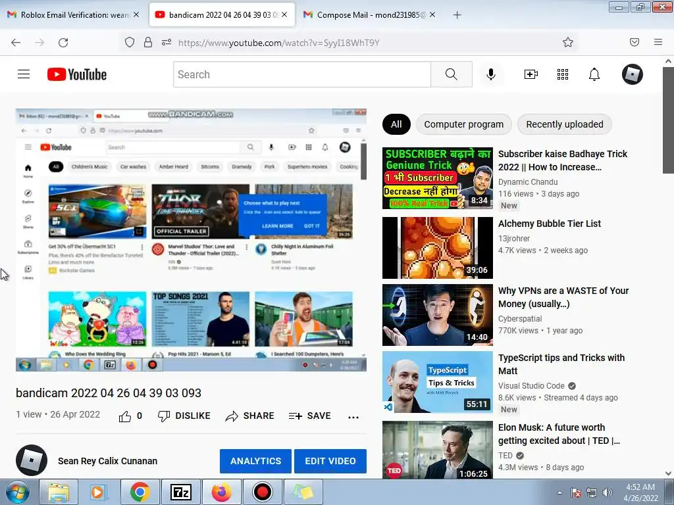Viewport: 674px width, 505px height.
Task: Click the 13jrohrer channel name
Action: [514, 238]
